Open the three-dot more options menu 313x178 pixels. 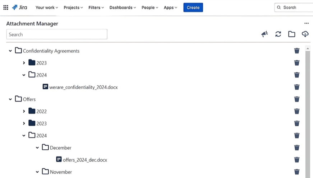coord(307,23)
